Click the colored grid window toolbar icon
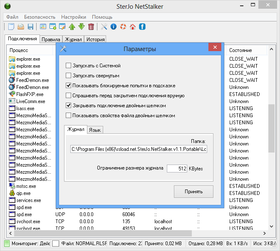Viewport: 280px width, 251px height. [x=43, y=27]
